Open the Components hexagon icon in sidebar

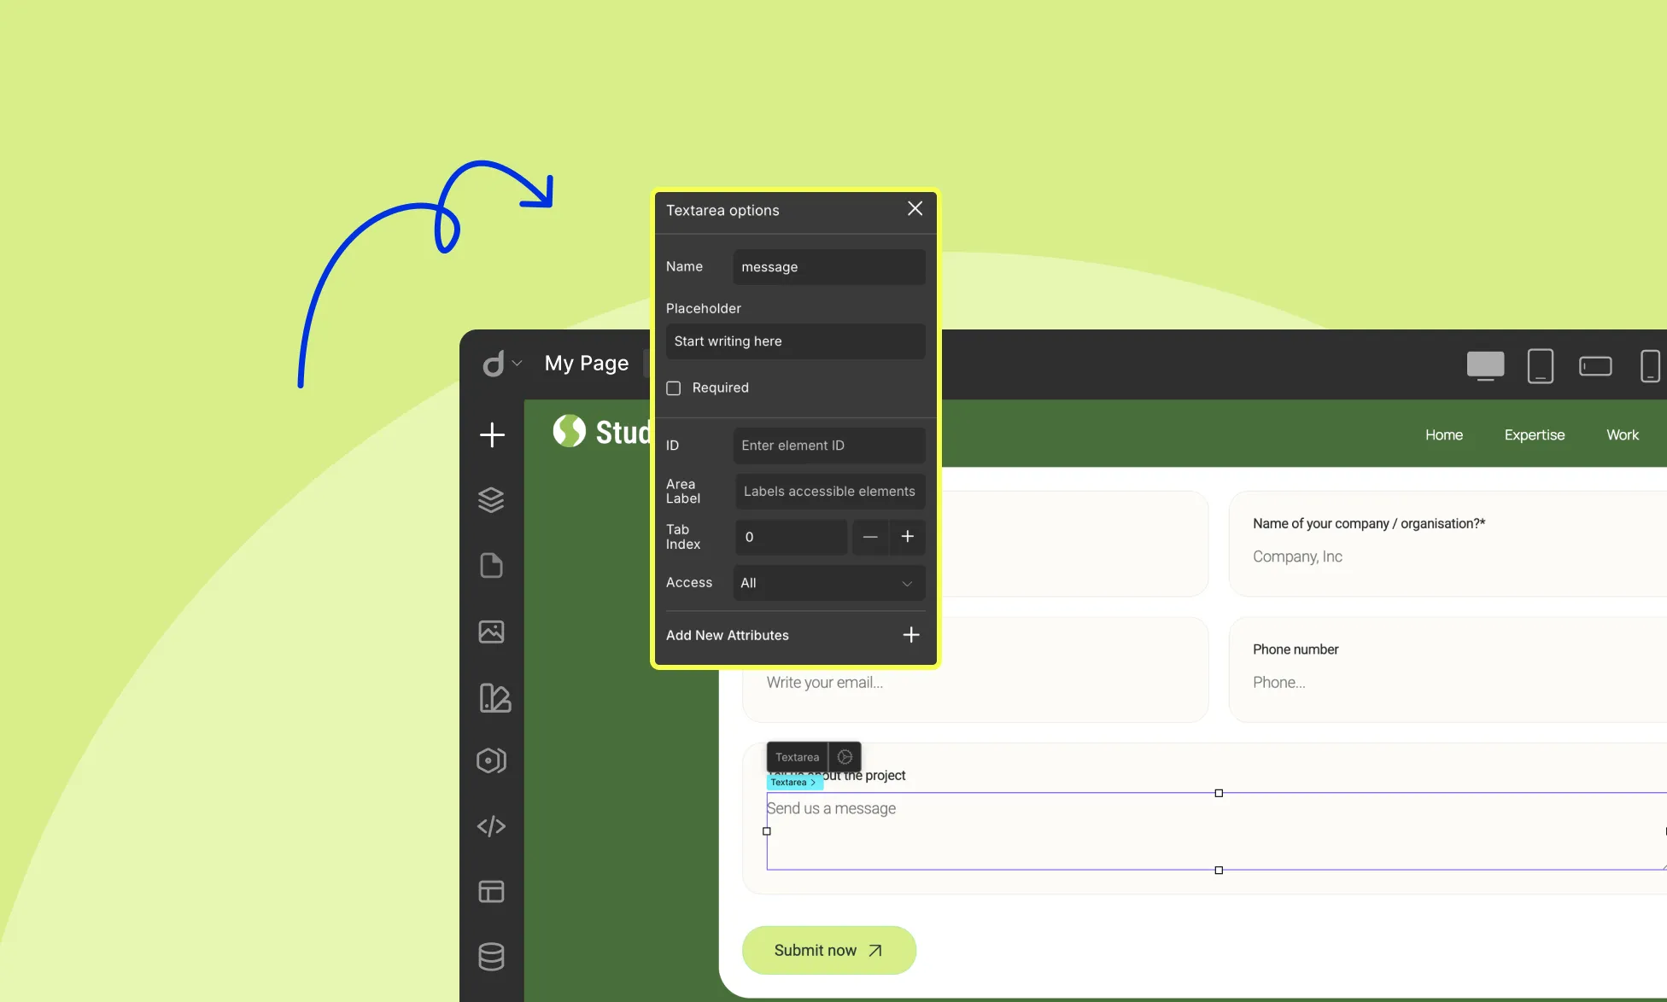[491, 760]
